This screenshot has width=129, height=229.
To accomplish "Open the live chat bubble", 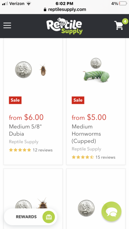I will (111, 211).
